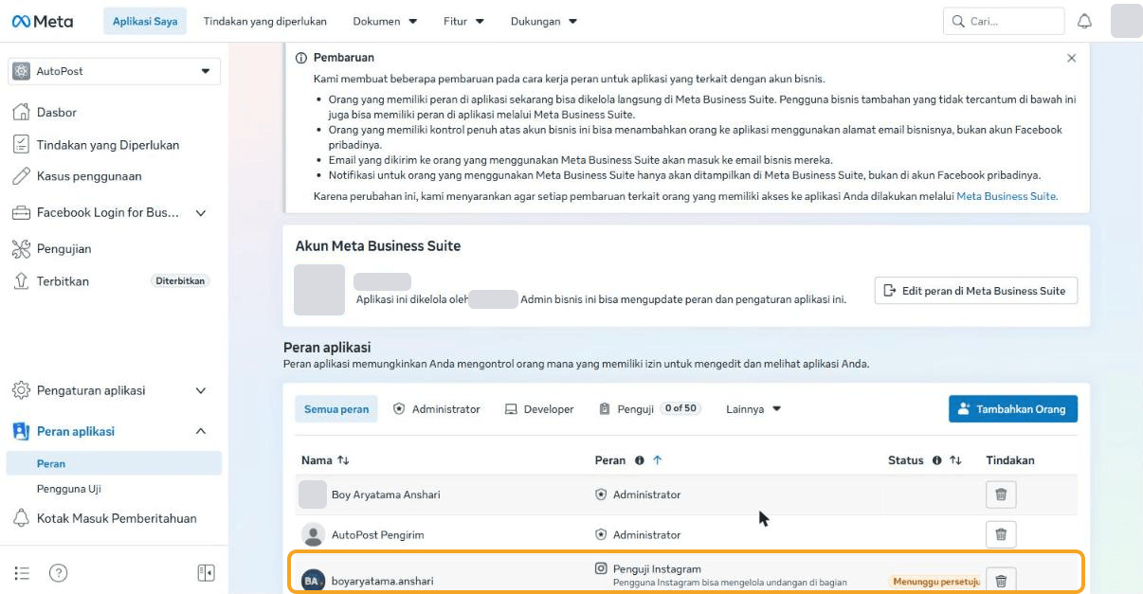Viewport: 1143px width, 594px height.
Task: Click name boyaryatama.anshari
Action: pyautogui.click(x=383, y=581)
